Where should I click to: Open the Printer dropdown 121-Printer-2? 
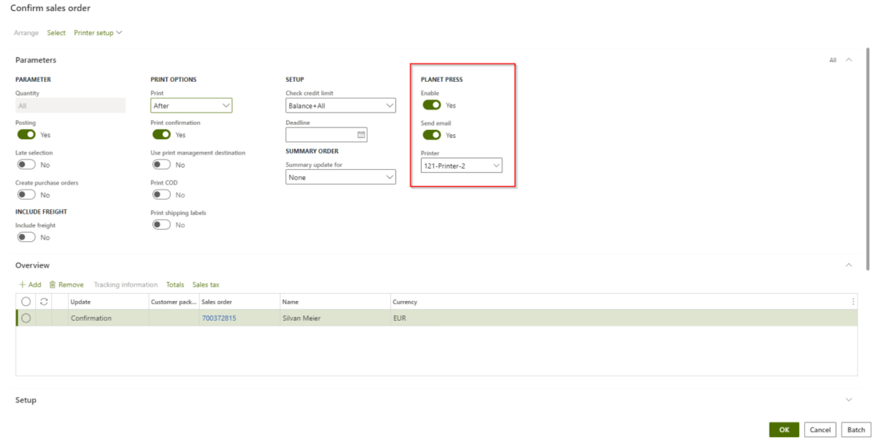[x=461, y=165]
